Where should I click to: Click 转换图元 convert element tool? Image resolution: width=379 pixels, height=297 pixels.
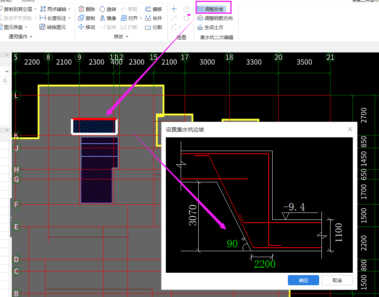click(53, 27)
